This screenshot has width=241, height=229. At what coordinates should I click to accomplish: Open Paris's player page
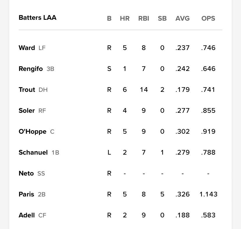[26, 194]
